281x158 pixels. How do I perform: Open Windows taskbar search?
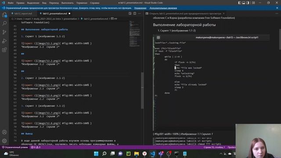click(x=104, y=154)
